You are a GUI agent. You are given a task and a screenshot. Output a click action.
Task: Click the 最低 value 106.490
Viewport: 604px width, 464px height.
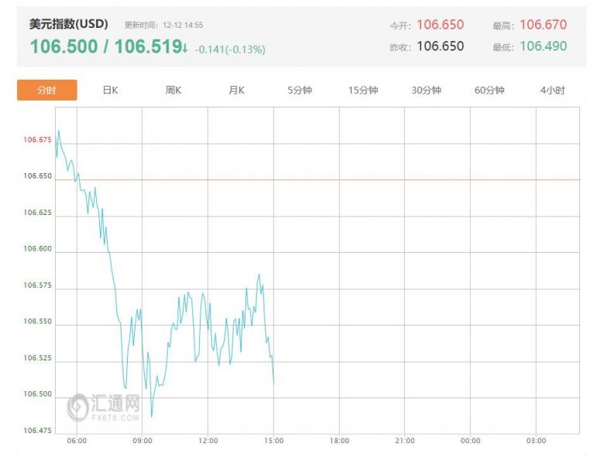coord(543,46)
